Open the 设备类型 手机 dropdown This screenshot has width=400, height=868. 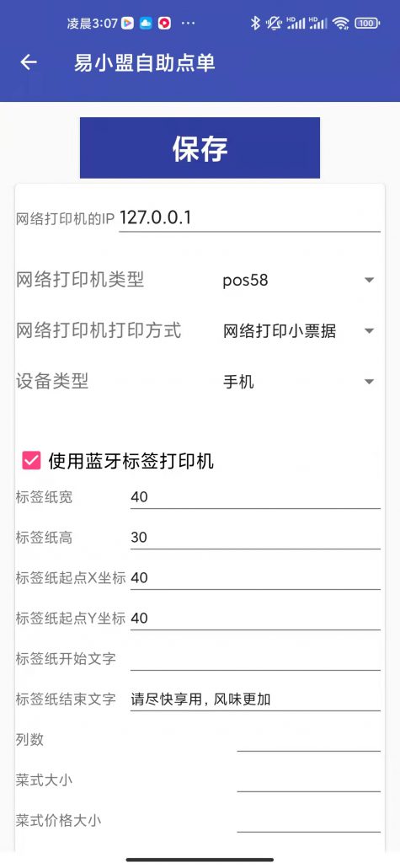[299, 382]
